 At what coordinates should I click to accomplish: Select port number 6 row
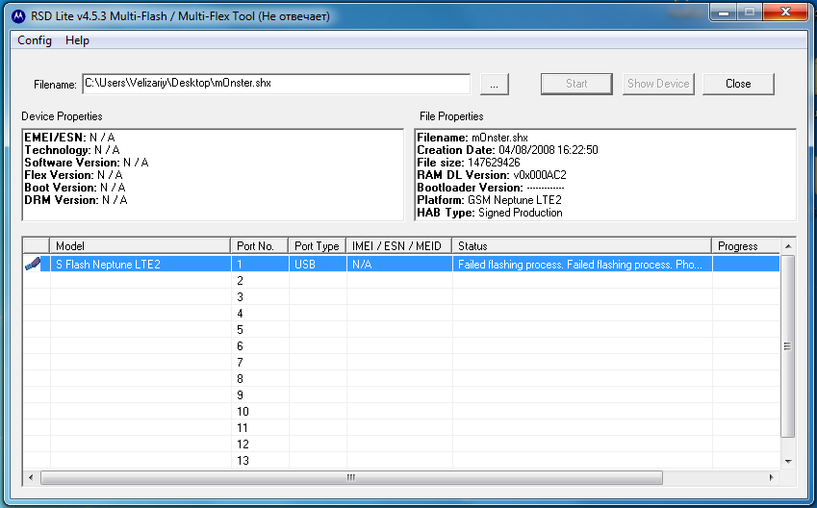[401, 346]
